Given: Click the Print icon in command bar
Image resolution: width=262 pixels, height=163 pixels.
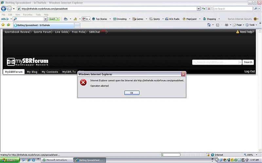Looking at the screenshot, I should [x=226, y=25].
